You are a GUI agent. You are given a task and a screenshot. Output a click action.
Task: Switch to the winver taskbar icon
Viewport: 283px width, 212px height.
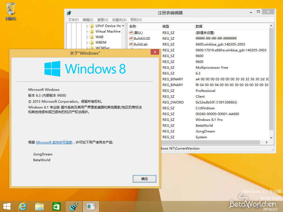91,206
